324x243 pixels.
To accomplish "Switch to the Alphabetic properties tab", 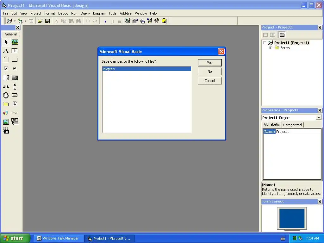I will pos(271,124).
